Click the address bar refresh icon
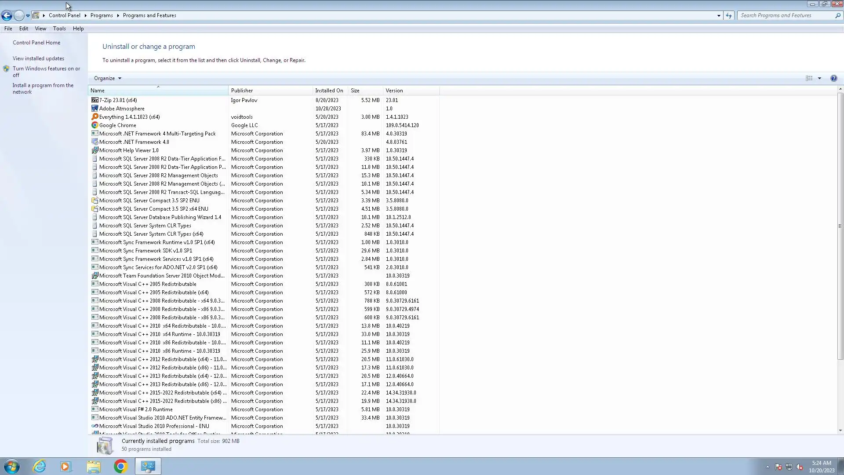The width and height of the screenshot is (844, 475). point(729,15)
